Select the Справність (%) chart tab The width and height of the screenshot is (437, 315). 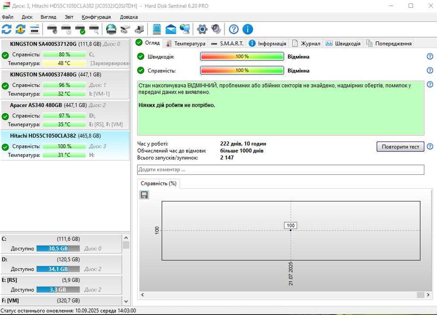click(159, 183)
